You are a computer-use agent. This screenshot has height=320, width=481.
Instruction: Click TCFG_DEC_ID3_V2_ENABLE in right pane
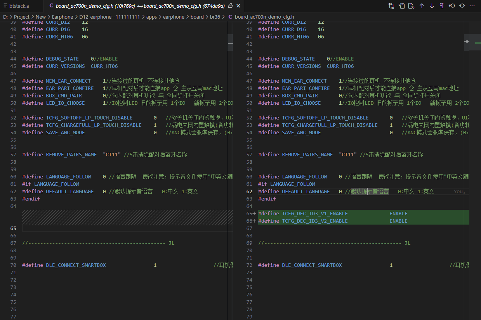[315, 221]
